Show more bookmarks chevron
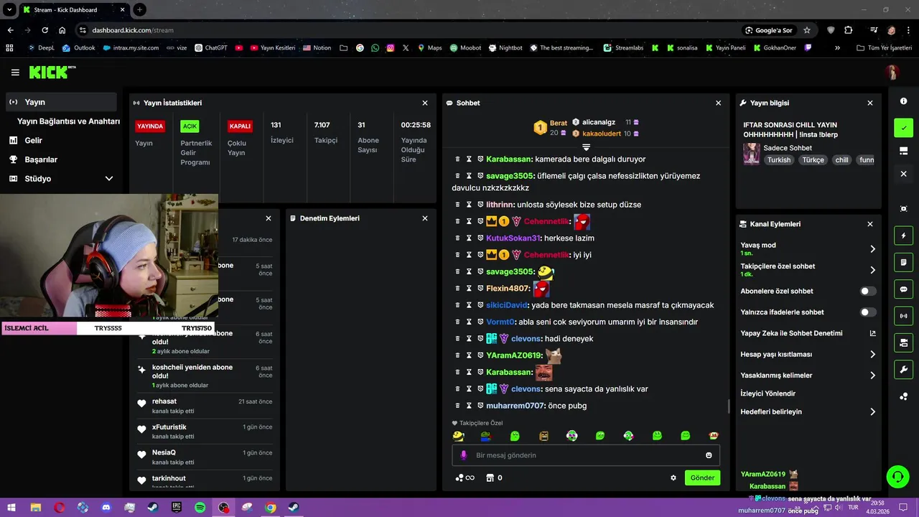Image resolution: width=919 pixels, height=517 pixels. click(837, 48)
